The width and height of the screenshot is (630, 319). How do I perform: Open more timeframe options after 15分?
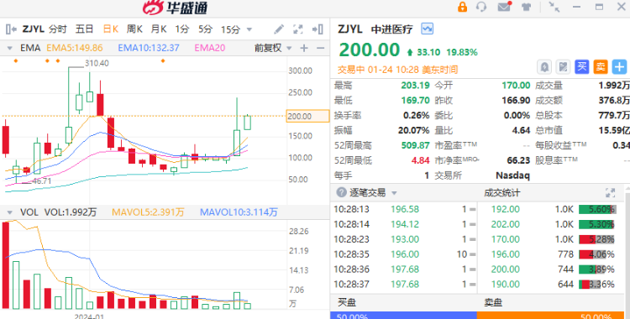[x=249, y=29]
